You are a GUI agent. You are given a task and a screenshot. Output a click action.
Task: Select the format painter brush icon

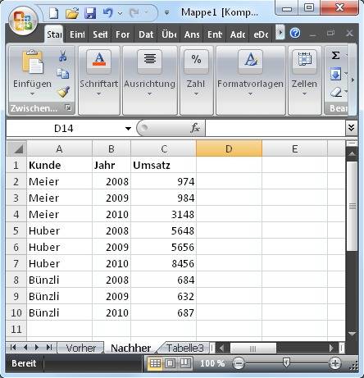[63, 92]
